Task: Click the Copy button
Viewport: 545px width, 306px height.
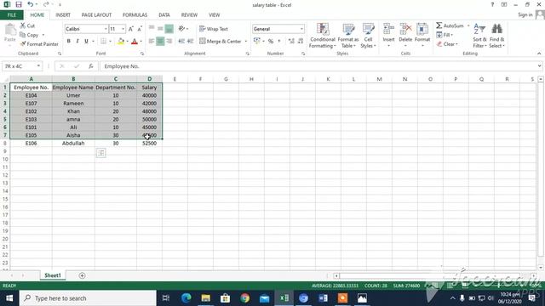Action: pyautogui.click(x=29, y=35)
